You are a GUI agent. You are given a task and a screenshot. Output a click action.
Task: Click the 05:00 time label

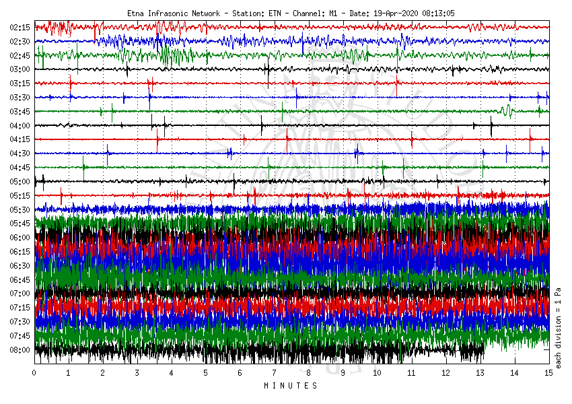[x=20, y=181]
